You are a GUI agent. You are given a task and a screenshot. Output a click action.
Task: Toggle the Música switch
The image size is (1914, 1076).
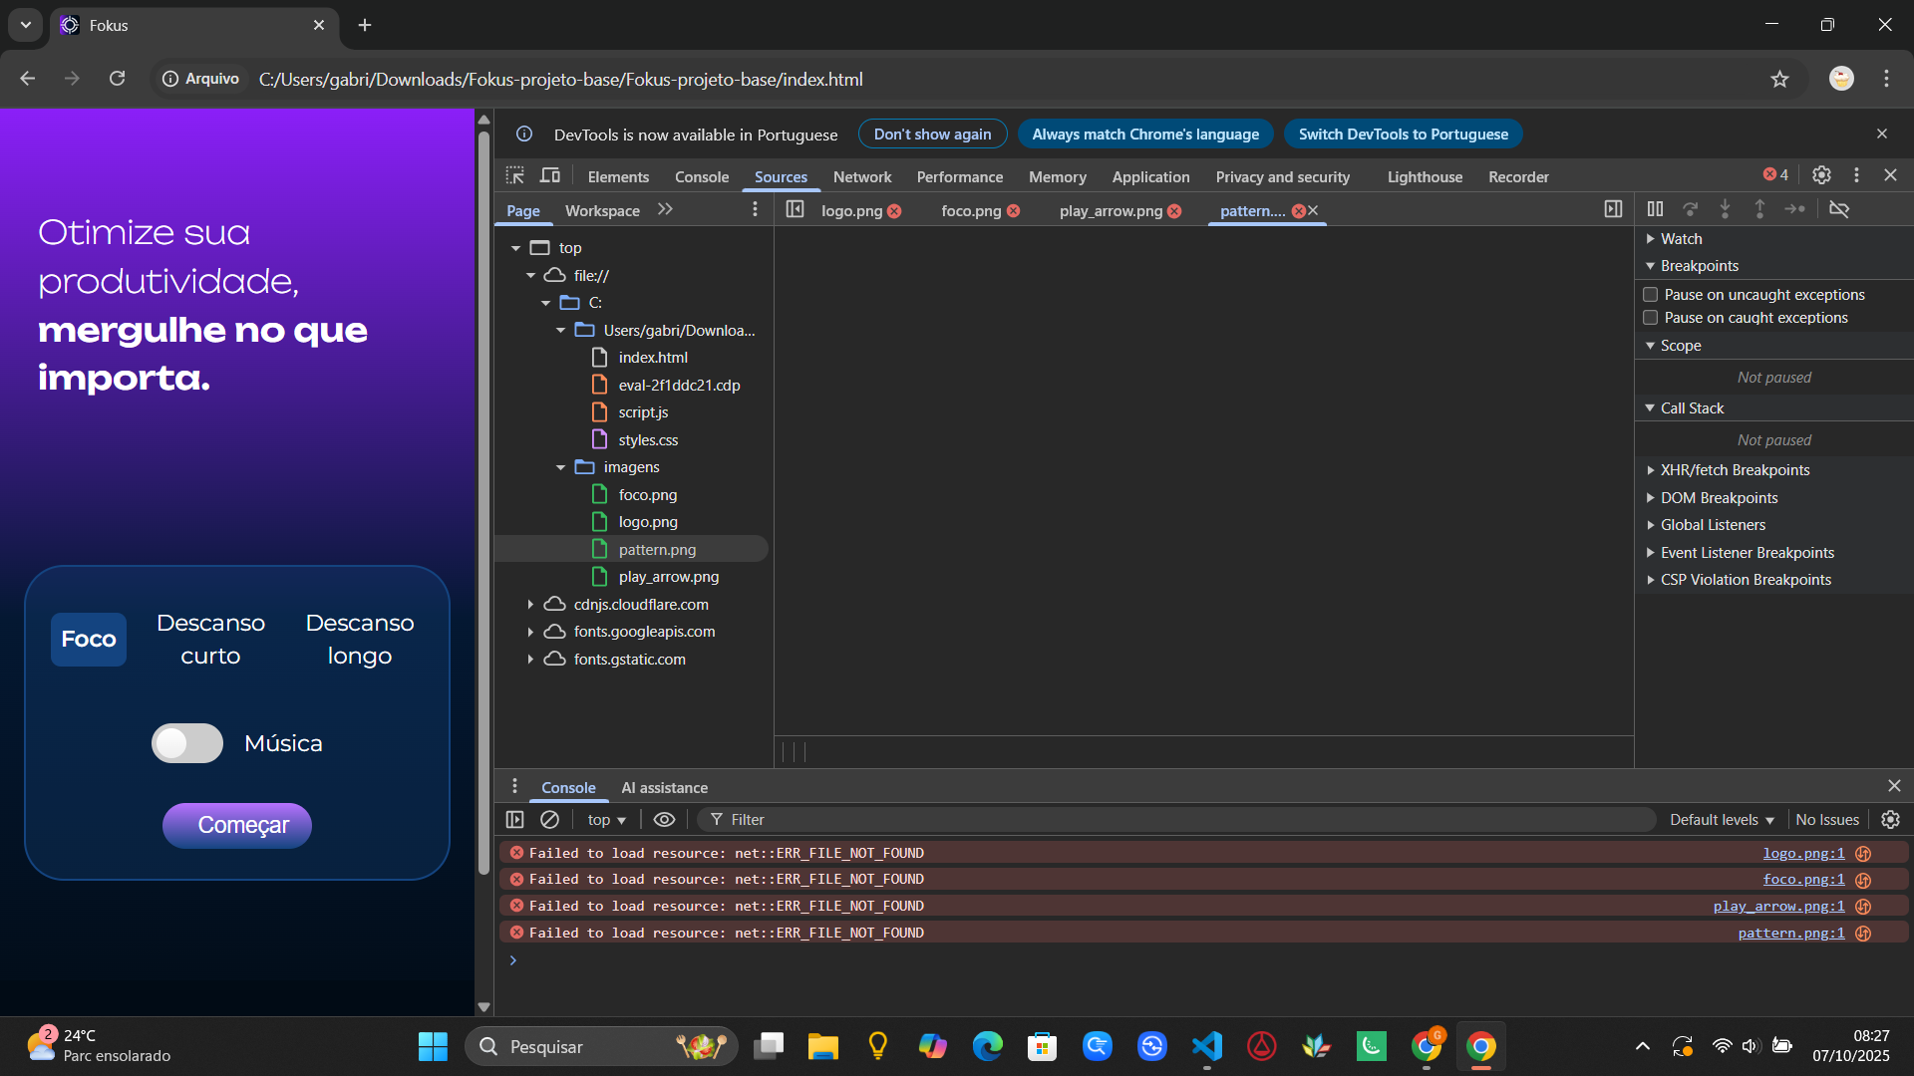click(x=187, y=743)
